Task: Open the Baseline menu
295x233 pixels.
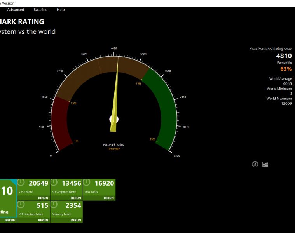Action: tap(40, 10)
